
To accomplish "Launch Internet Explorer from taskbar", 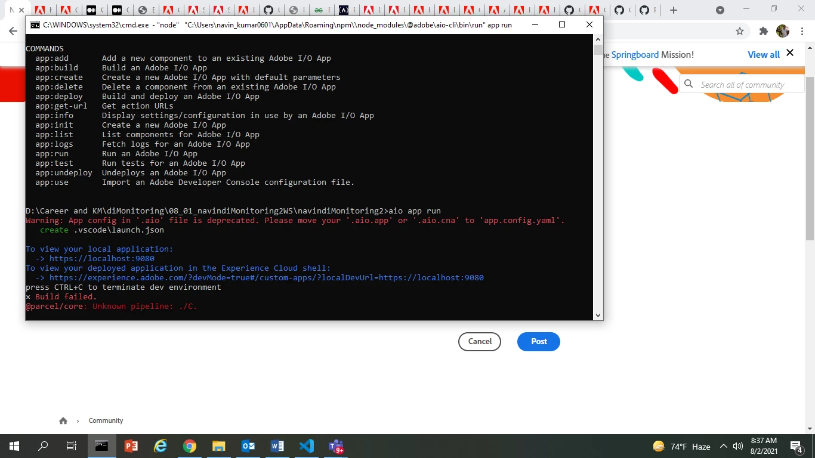I will [160, 446].
